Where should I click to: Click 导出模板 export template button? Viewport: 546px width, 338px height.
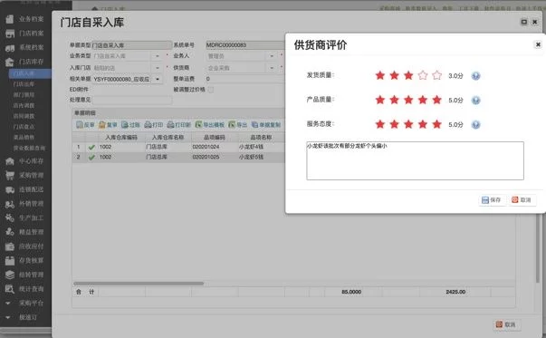tap(210, 125)
